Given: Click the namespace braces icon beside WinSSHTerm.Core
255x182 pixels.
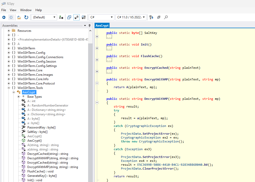Looking at the screenshot, I should (x=14, y=70).
